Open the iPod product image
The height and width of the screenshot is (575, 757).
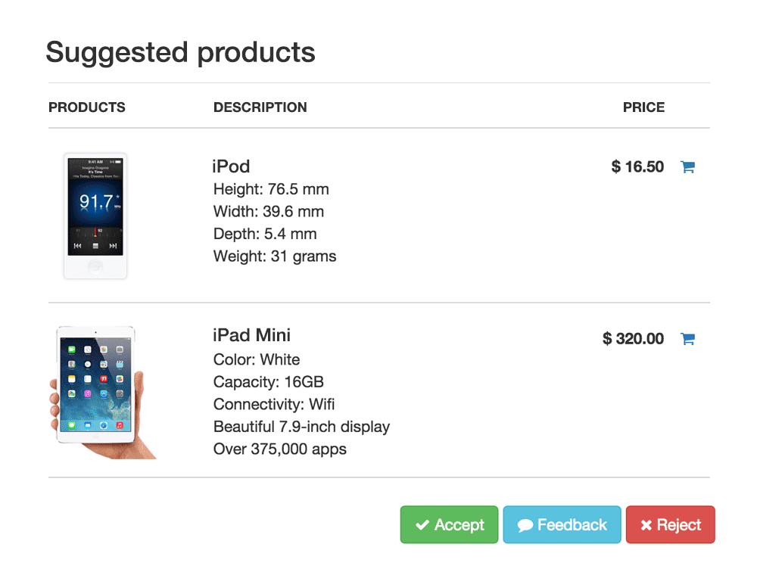pyautogui.click(x=95, y=216)
